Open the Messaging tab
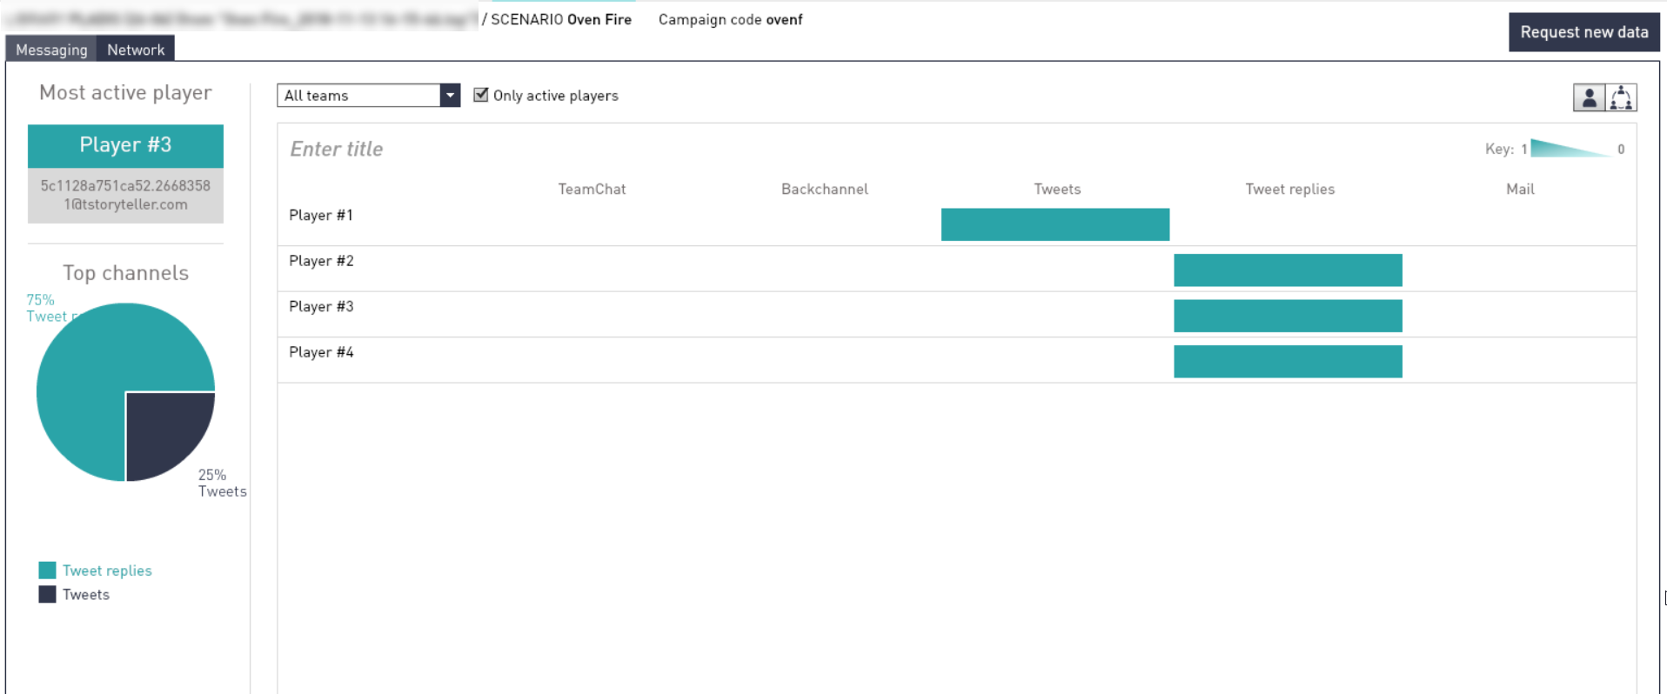This screenshot has width=1667, height=694. 51,50
